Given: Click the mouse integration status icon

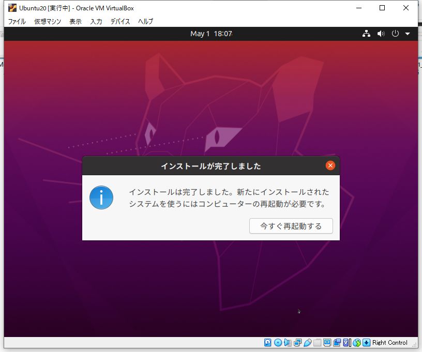Looking at the screenshot, I should (357, 342).
